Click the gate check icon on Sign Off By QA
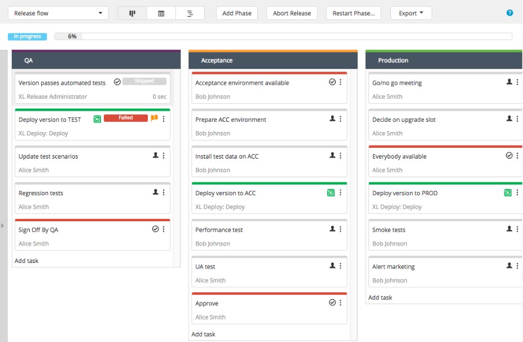The height and width of the screenshot is (342, 523). coord(156,229)
